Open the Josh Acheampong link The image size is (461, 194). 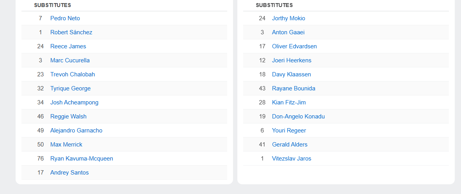tap(74, 102)
